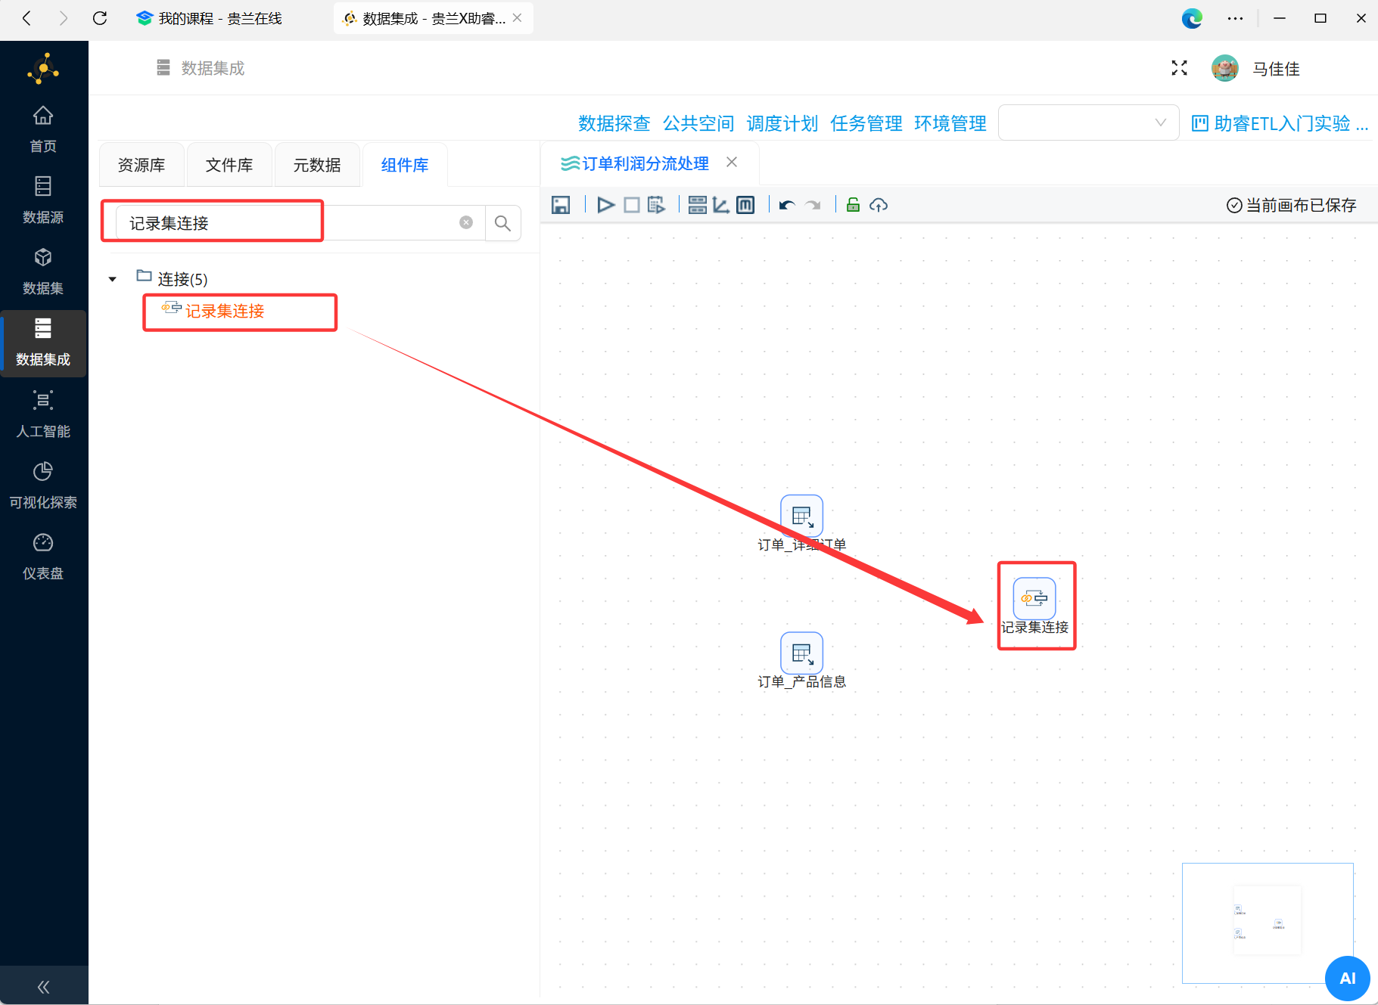Viewport: 1378px width, 1005px height.
Task: Undo the last canvas action
Action: (x=787, y=205)
